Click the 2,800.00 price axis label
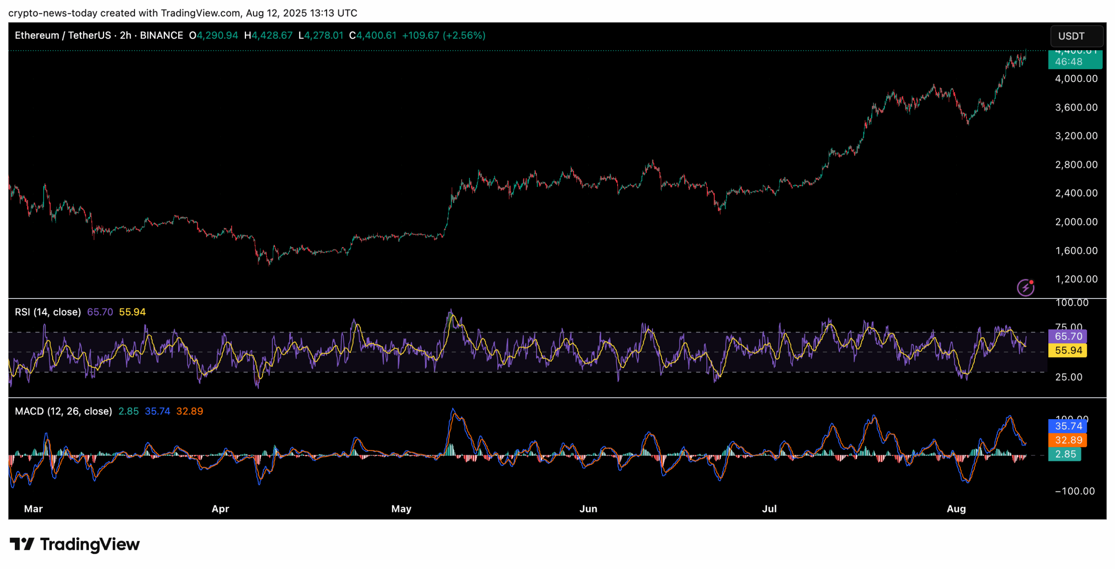 (1076, 164)
